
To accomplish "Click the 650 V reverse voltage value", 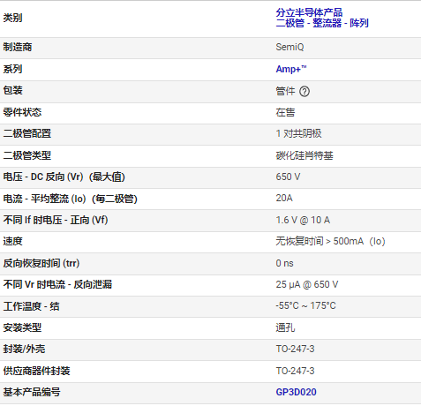I will tap(288, 177).
